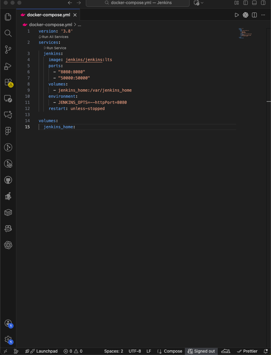Image resolution: width=271 pixels, height=355 pixels.
Task: Click line number 15 in the gutter
Action: coord(27,127)
